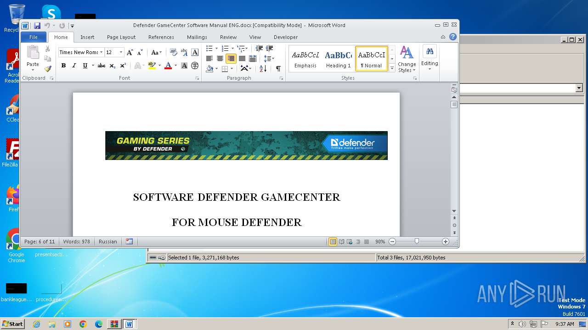The height and width of the screenshot is (330, 588).
Task: Apply red font color
Action: point(168,66)
